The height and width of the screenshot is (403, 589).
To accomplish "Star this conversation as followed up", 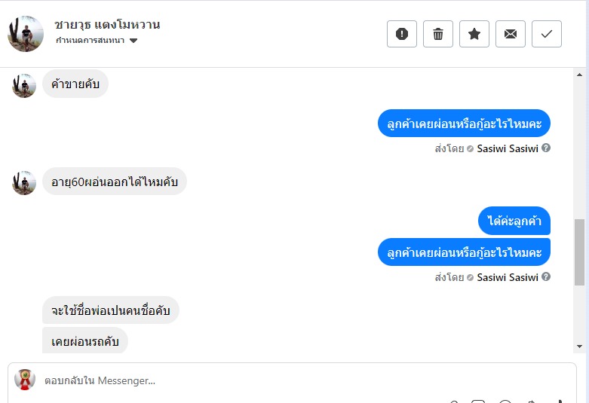I will [x=474, y=34].
